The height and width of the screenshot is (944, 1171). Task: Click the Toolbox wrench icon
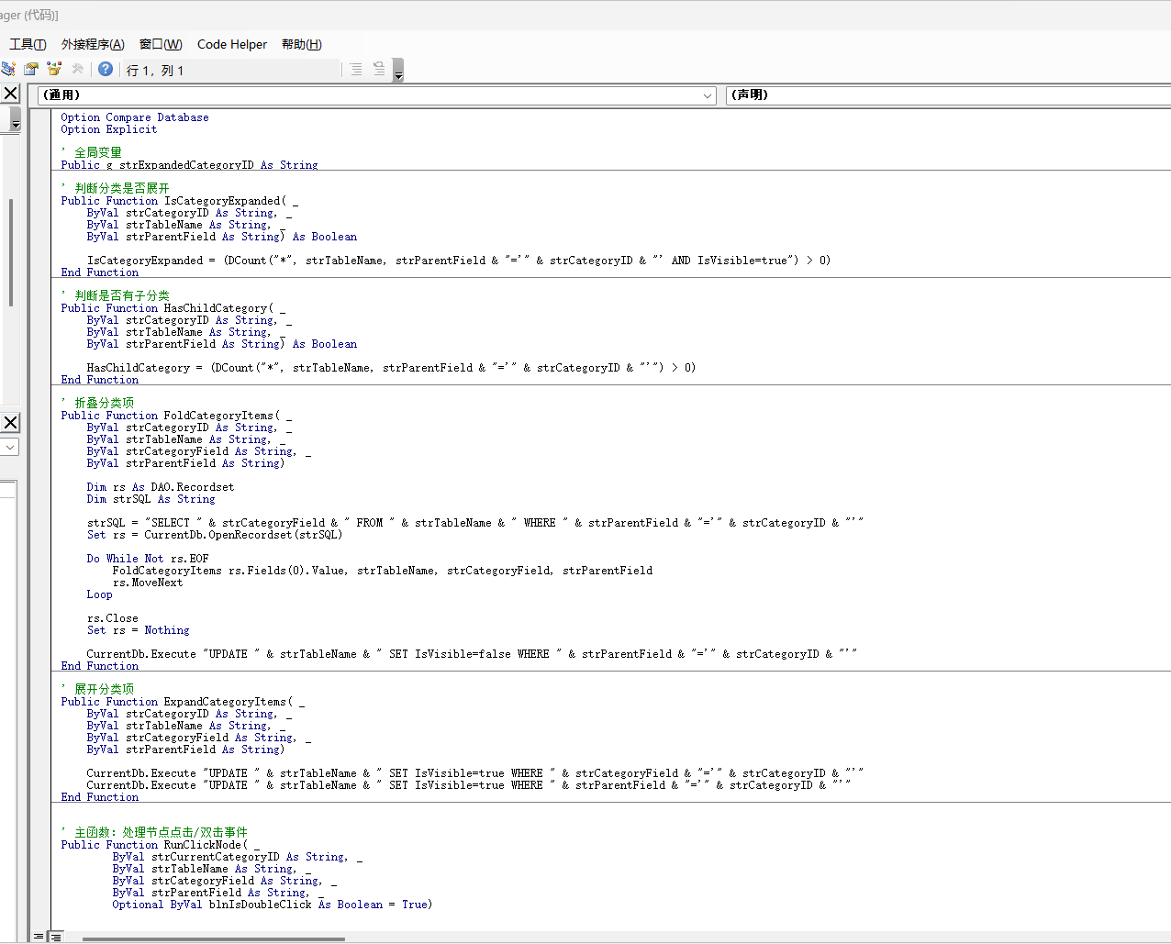78,69
